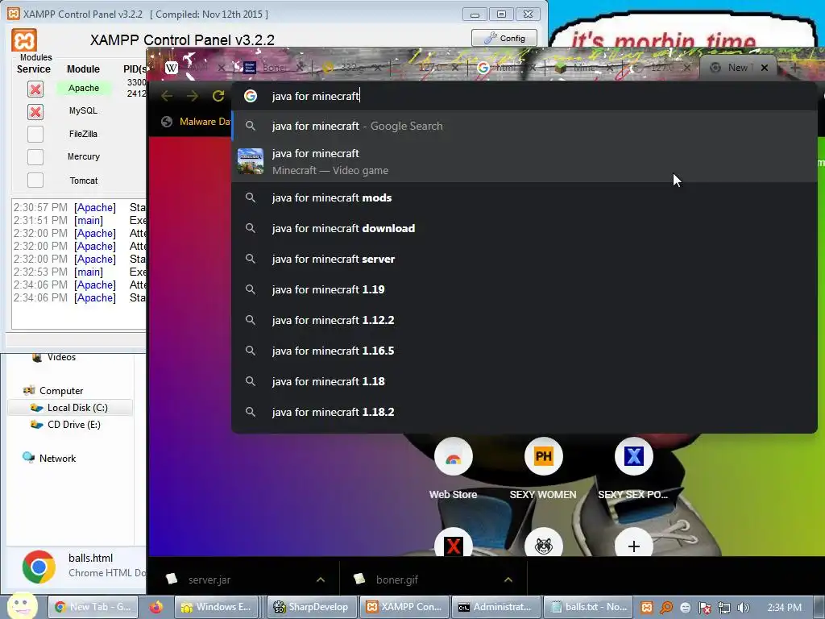
Task: Click the Action Center flag tray icon
Action: point(705,608)
